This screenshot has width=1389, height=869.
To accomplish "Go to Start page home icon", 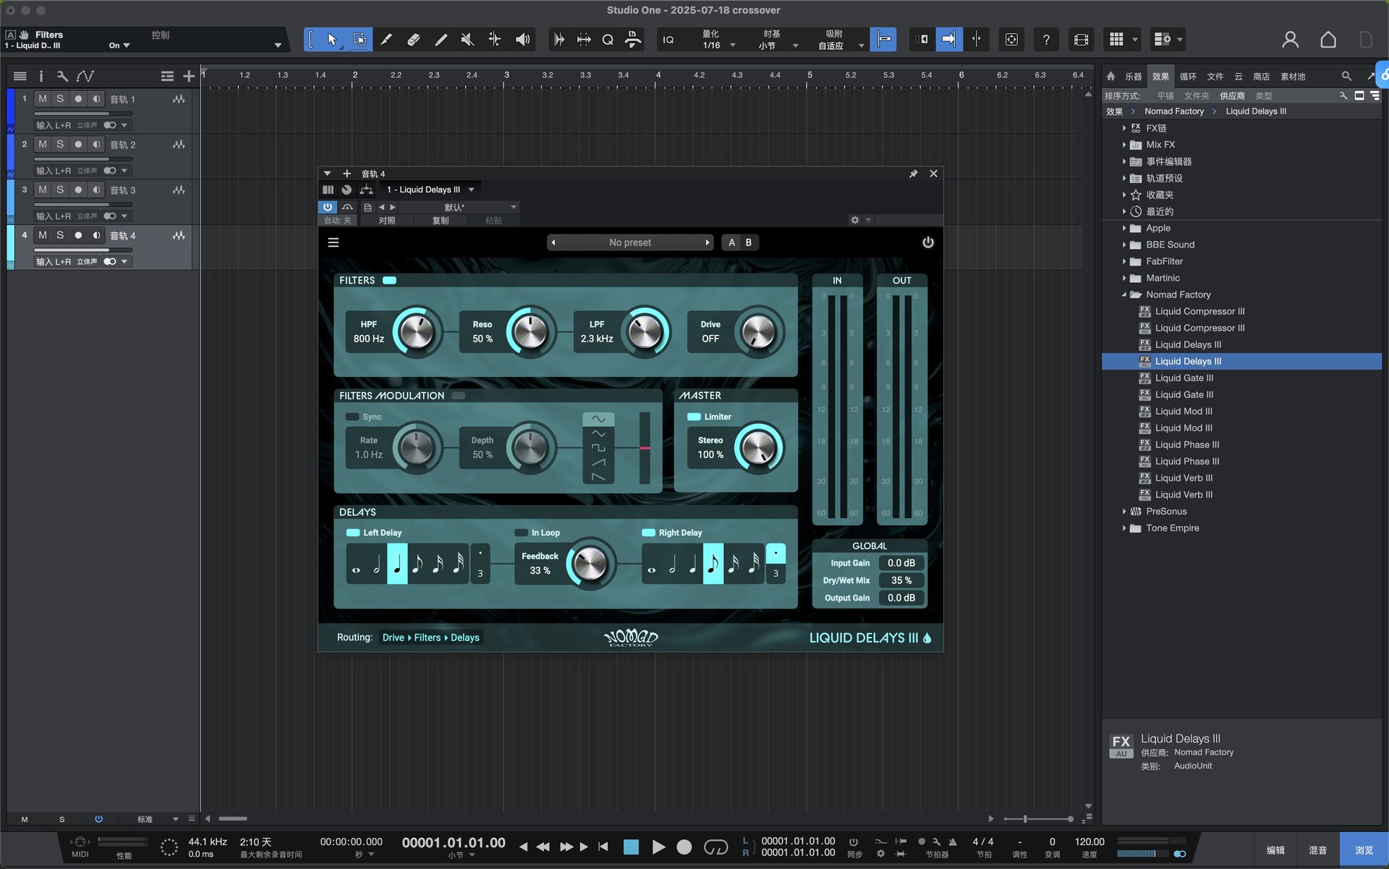I will click(x=1328, y=40).
